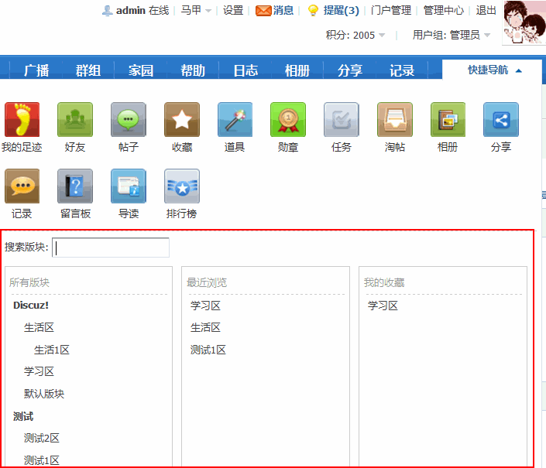Image resolution: width=546 pixels, height=468 pixels.
Task: Open the 生活1区 sub-forum
Action: pyautogui.click(x=52, y=350)
